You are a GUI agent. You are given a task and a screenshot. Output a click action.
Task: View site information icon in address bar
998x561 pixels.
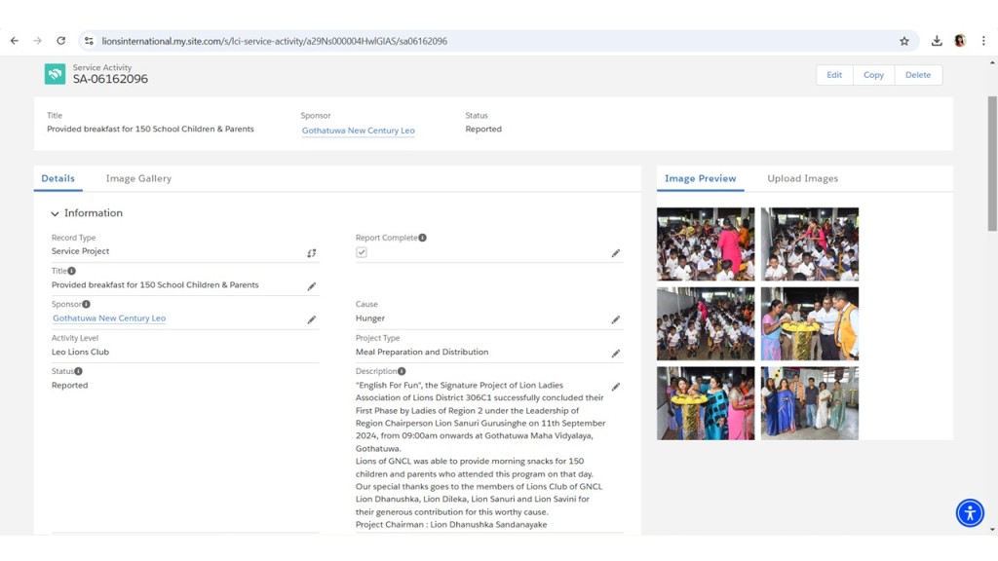click(89, 41)
